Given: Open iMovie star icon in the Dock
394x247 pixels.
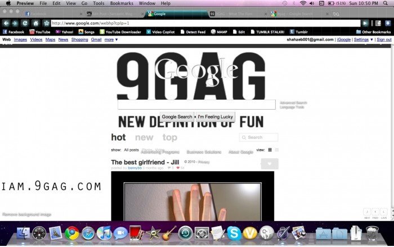Looking at the screenshot, I should click(153, 233).
